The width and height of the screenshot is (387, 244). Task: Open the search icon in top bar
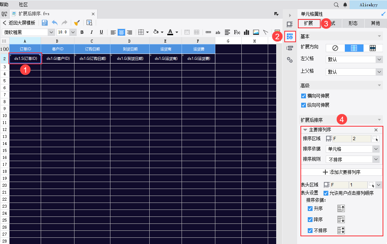[x=336, y=5]
